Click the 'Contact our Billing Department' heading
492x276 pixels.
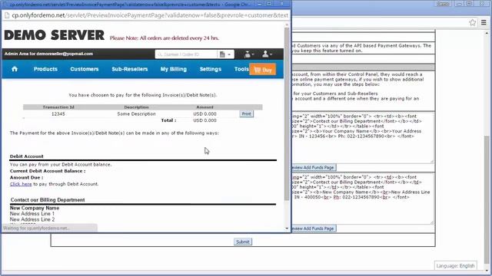coord(48,199)
